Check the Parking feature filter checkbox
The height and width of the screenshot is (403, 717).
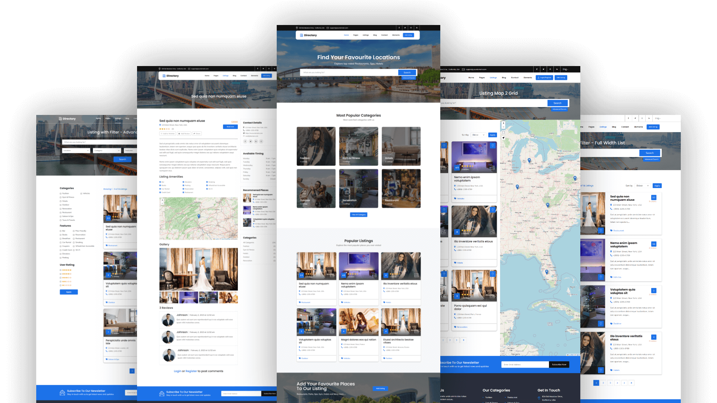pyautogui.click(x=60, y=257)
